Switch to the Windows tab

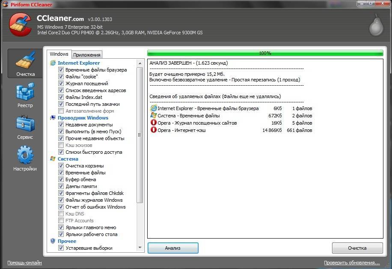(x=59, y=54)
